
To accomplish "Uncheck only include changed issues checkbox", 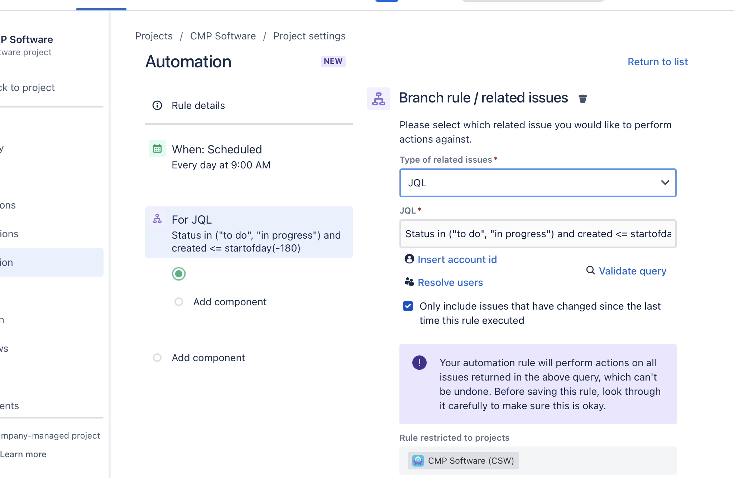I will click(408, 306).
